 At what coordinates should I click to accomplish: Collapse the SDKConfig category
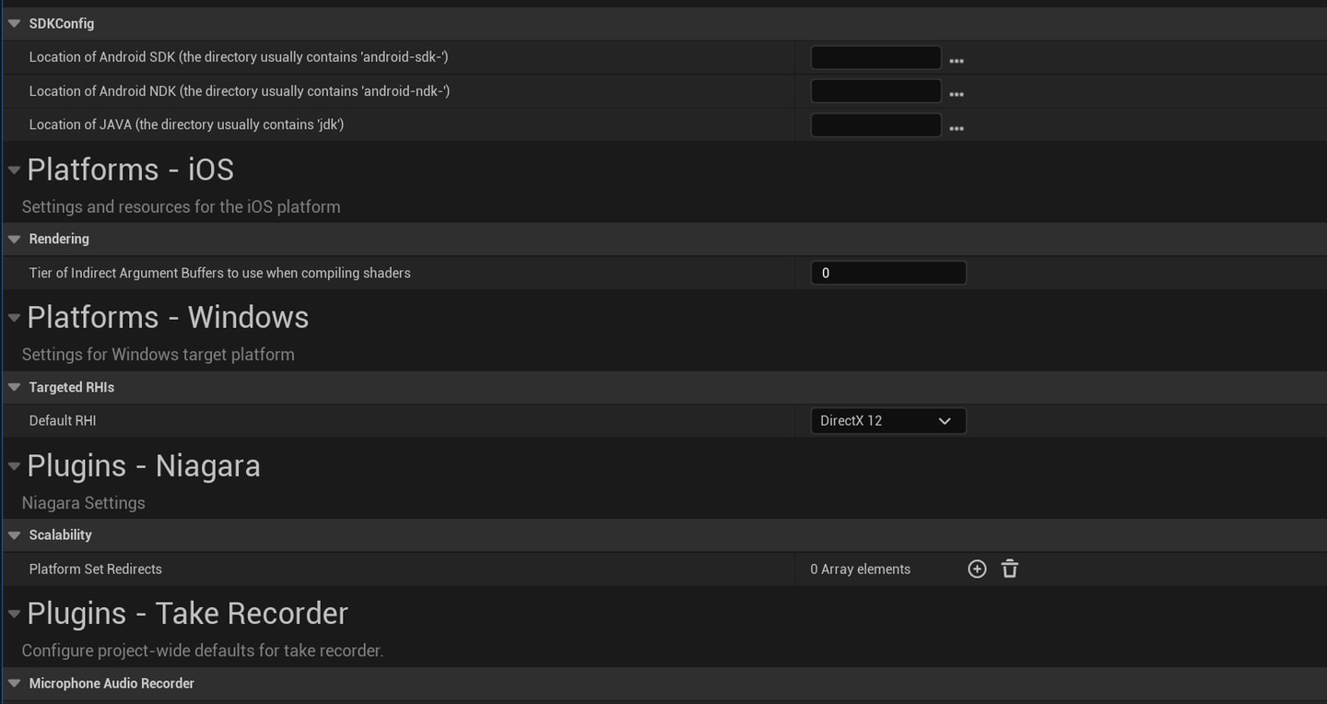coord(14,23)
